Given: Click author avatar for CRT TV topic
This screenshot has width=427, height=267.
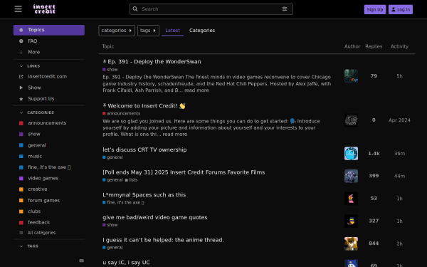Looking at the screenshot, I should coord(351,153).
